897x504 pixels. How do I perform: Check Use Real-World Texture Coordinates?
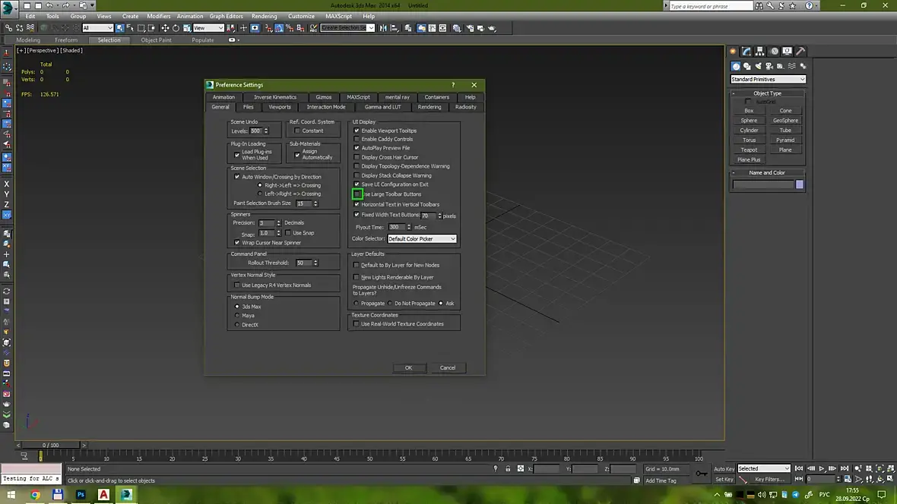pos(357,324)
